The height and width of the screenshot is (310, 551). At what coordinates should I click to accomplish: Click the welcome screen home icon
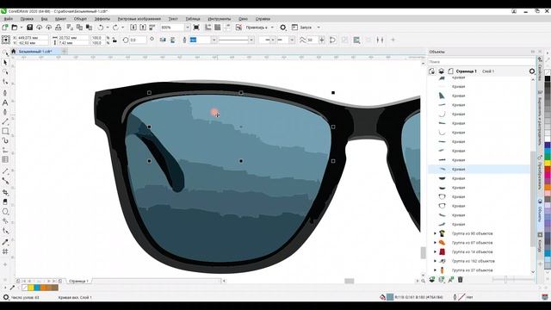[x=14, y=52]
